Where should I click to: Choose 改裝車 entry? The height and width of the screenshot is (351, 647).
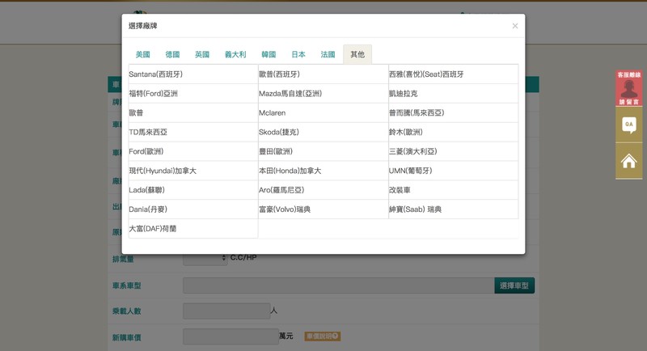pyautogui.click(x=453, y=190)
